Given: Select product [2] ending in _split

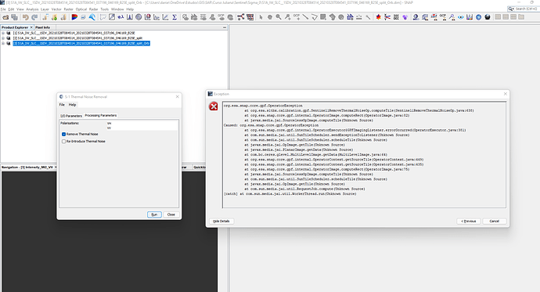Looking at the screenshot, I should point(77,38).
